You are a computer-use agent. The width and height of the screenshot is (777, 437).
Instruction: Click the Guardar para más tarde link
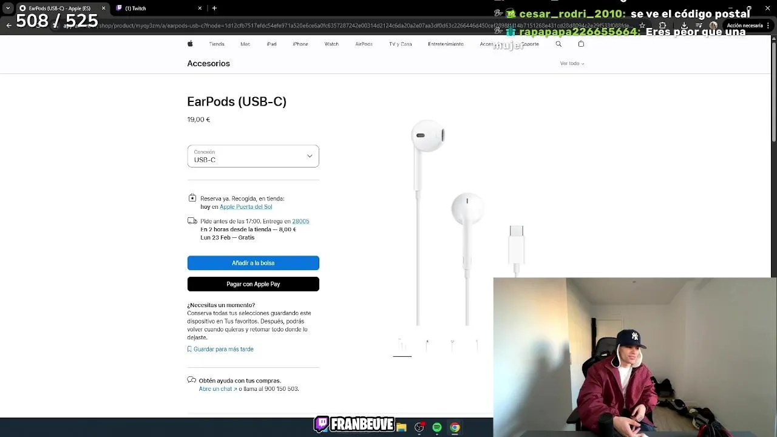(223, 349)
